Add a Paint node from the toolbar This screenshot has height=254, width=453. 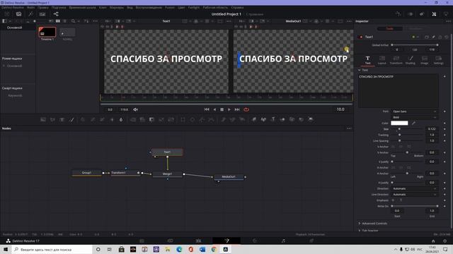tap(71, 119)
